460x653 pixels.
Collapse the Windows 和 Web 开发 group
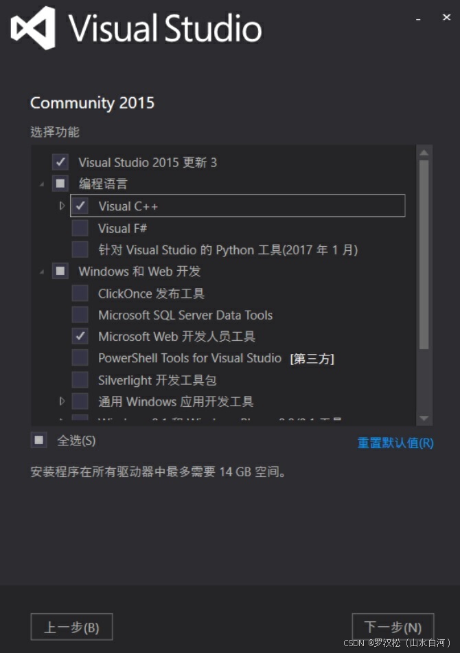click(42, 272)
